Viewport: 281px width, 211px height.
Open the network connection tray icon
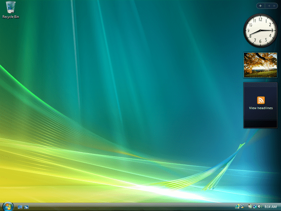pyautogui.click(x=255, y=207)
